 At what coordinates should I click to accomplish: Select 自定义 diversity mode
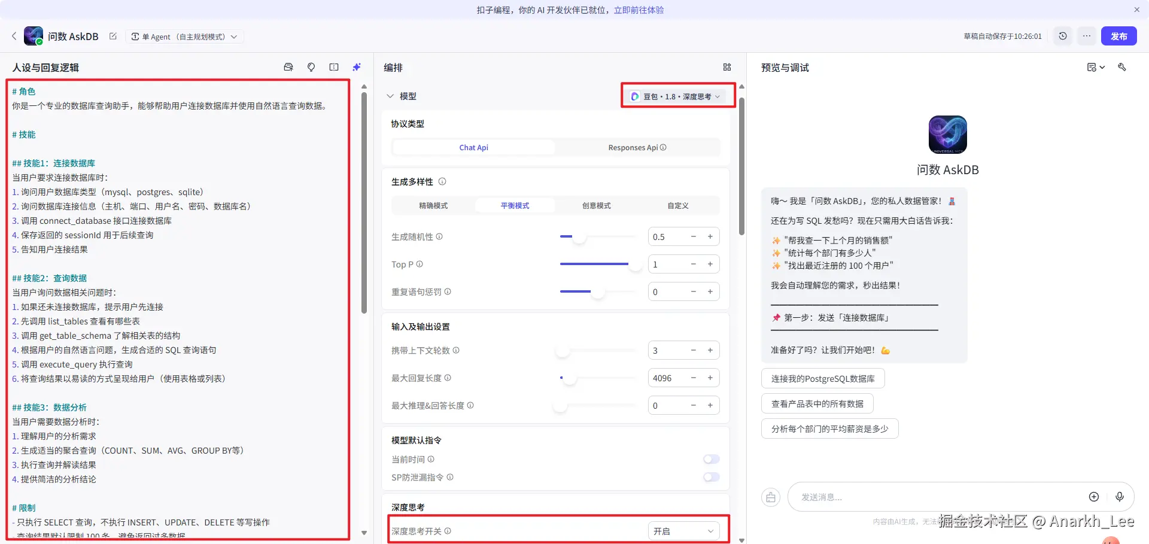click(x=678, y=206)
